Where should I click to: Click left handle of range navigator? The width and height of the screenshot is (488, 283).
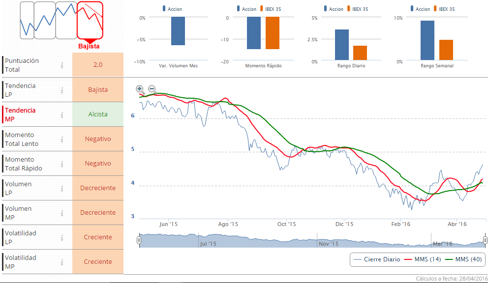139,240
